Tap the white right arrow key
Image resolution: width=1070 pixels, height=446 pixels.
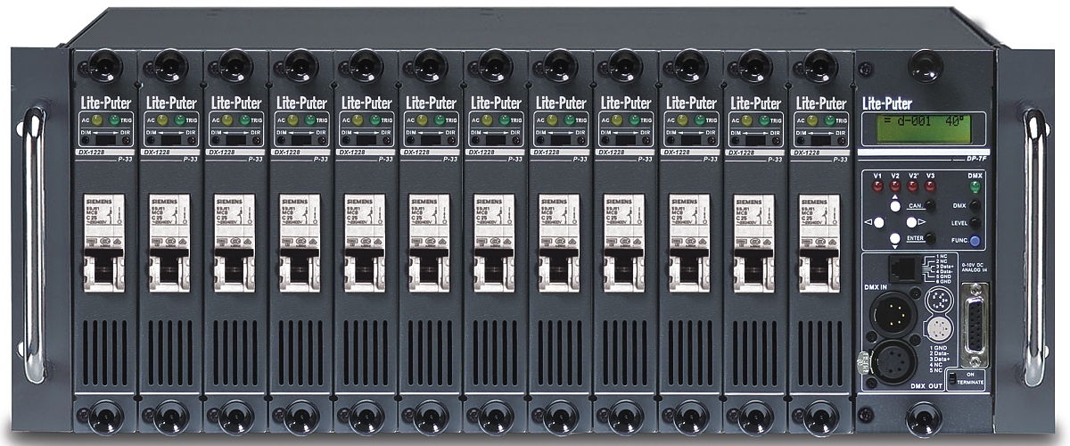click(911, 222)
